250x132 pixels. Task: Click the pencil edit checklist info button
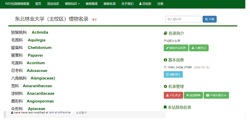[x=176, y=48]
